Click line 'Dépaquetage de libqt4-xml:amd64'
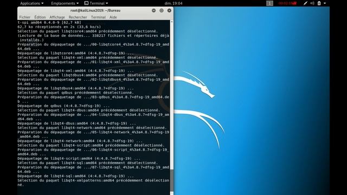The image size is (347, 195). coord(76,71)
